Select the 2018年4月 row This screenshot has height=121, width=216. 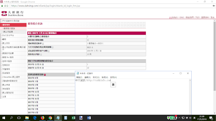[51, 78]
